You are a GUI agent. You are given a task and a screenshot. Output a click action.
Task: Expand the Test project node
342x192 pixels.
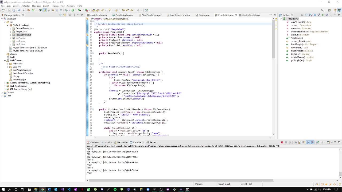pos(2,95)
